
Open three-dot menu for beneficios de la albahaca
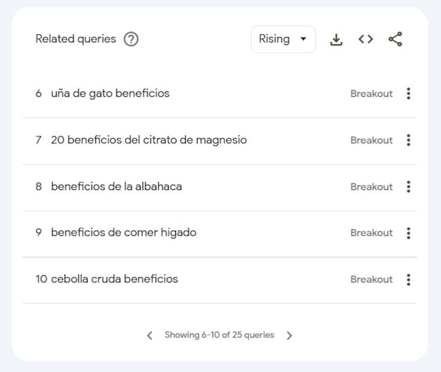[408, 187]
